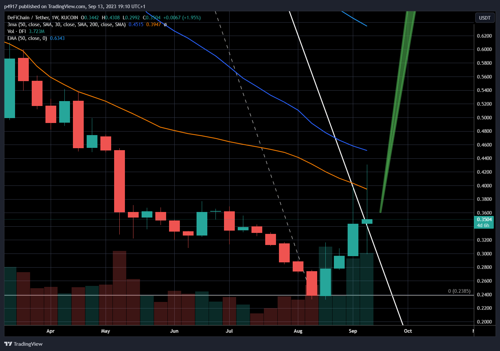Click the ø symbol in the 3ma legend
Image resolution: width=500 pixels, height=351 pixels.
click(165, 25)
